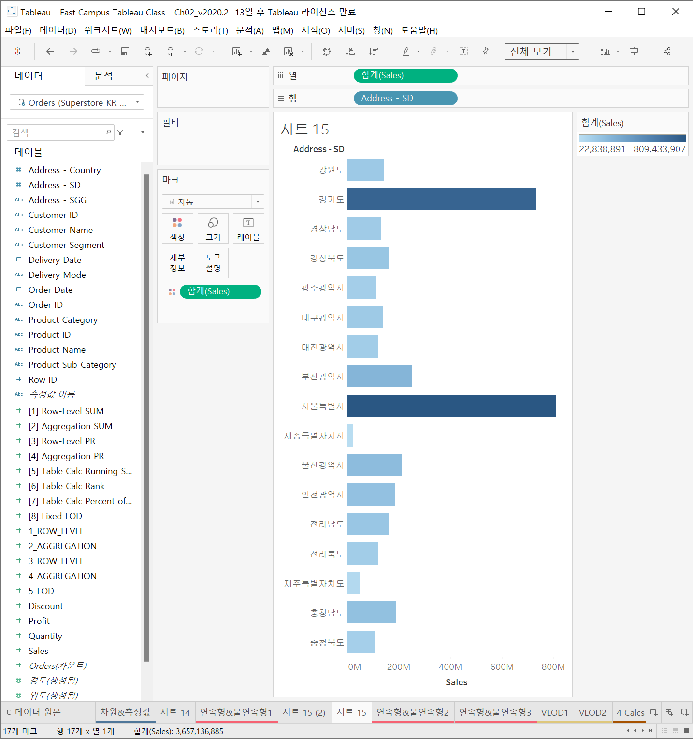Screen dimensions: 693x739
Task: Click the duplicate sheet icon
Action: [266, 51]
